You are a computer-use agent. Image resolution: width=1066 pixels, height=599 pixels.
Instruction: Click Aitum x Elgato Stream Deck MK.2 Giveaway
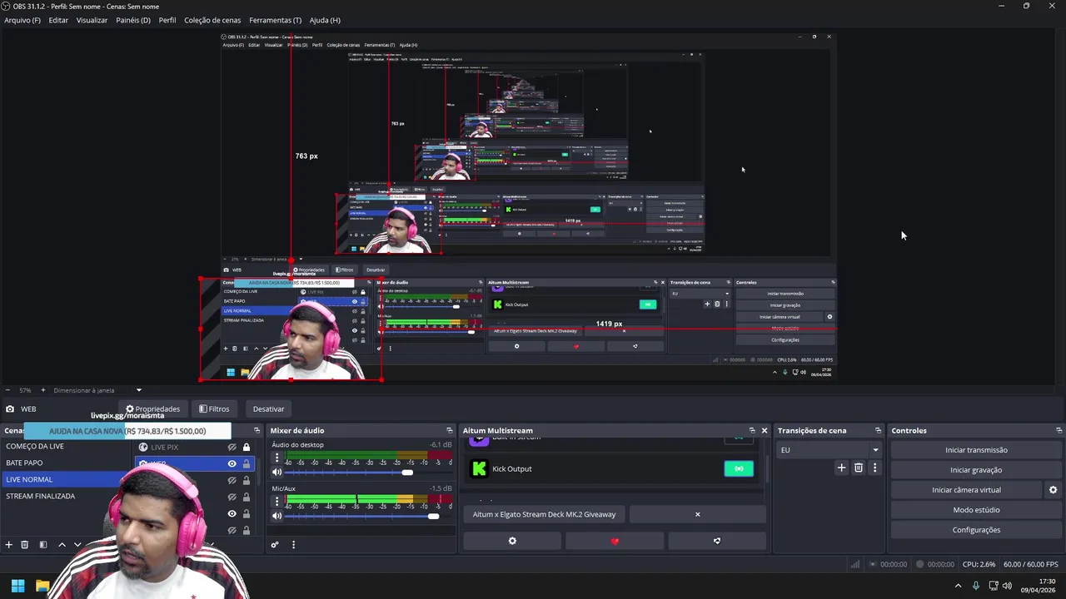click(x=544, y=514)
